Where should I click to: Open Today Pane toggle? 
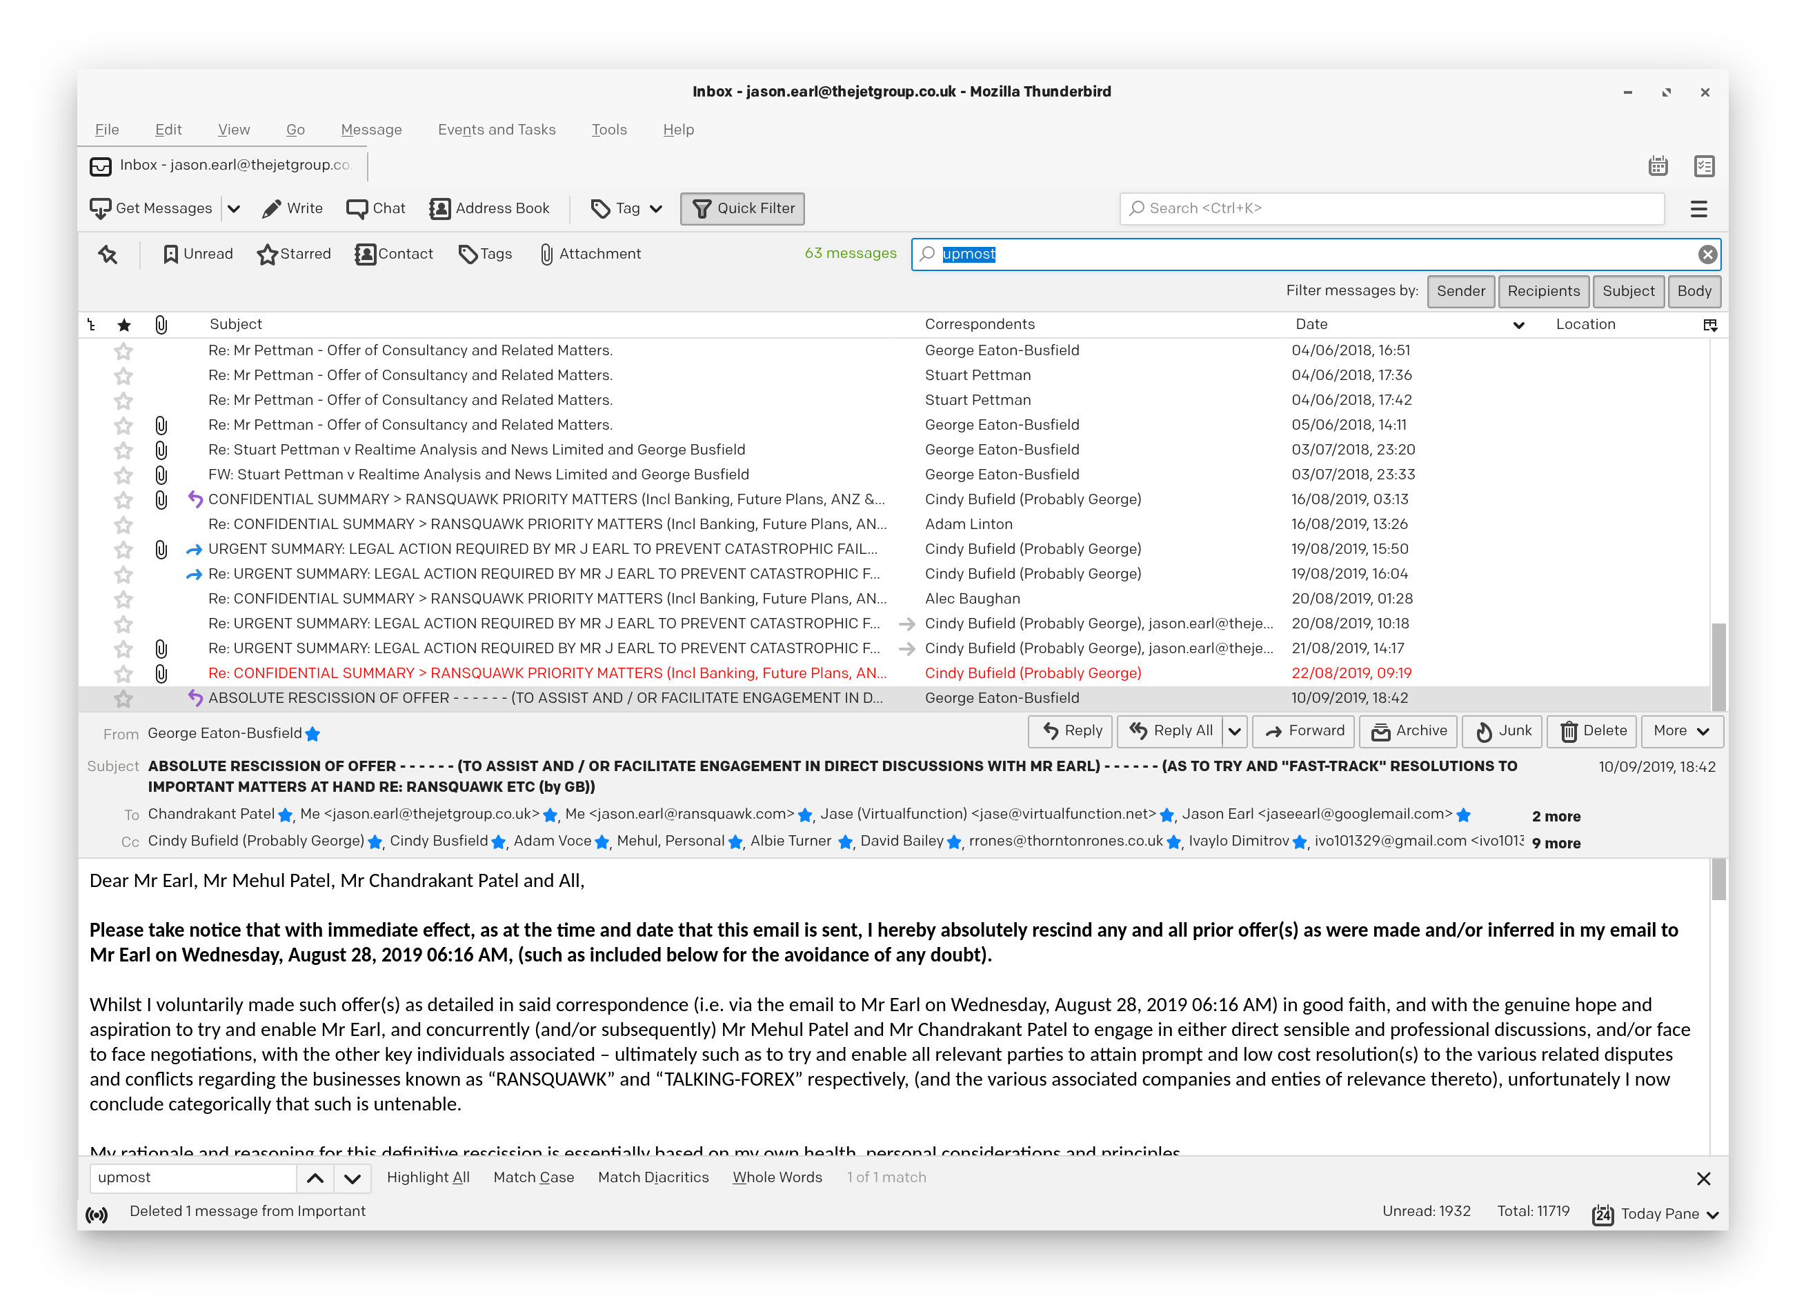click(x=1656, y=1214)
